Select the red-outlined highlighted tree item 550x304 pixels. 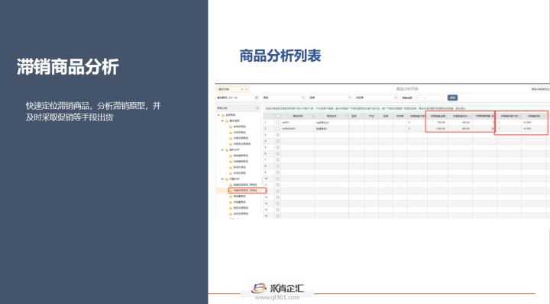pos(247,190)
